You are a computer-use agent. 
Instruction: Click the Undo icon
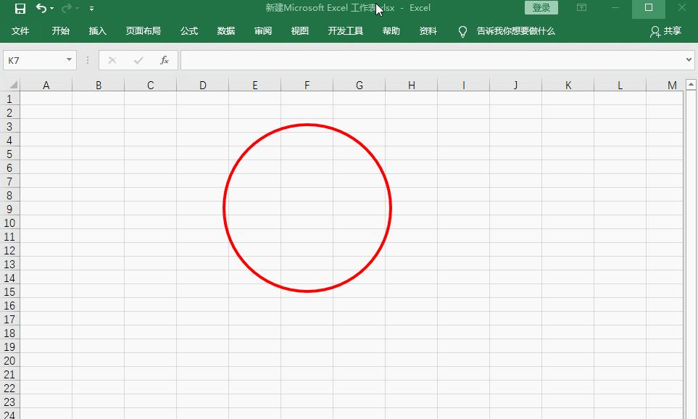[x=40, y=8]
